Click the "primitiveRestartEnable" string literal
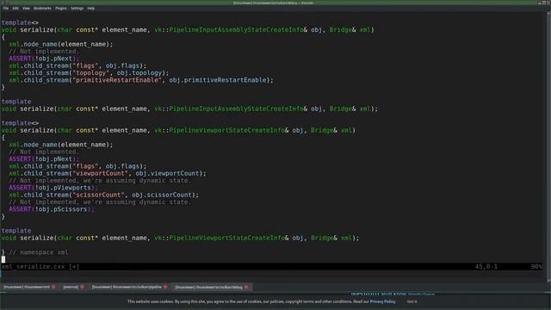551x310 pixels. click(117, 80)
